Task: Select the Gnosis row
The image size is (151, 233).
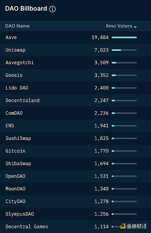Action: pos(76,75)
